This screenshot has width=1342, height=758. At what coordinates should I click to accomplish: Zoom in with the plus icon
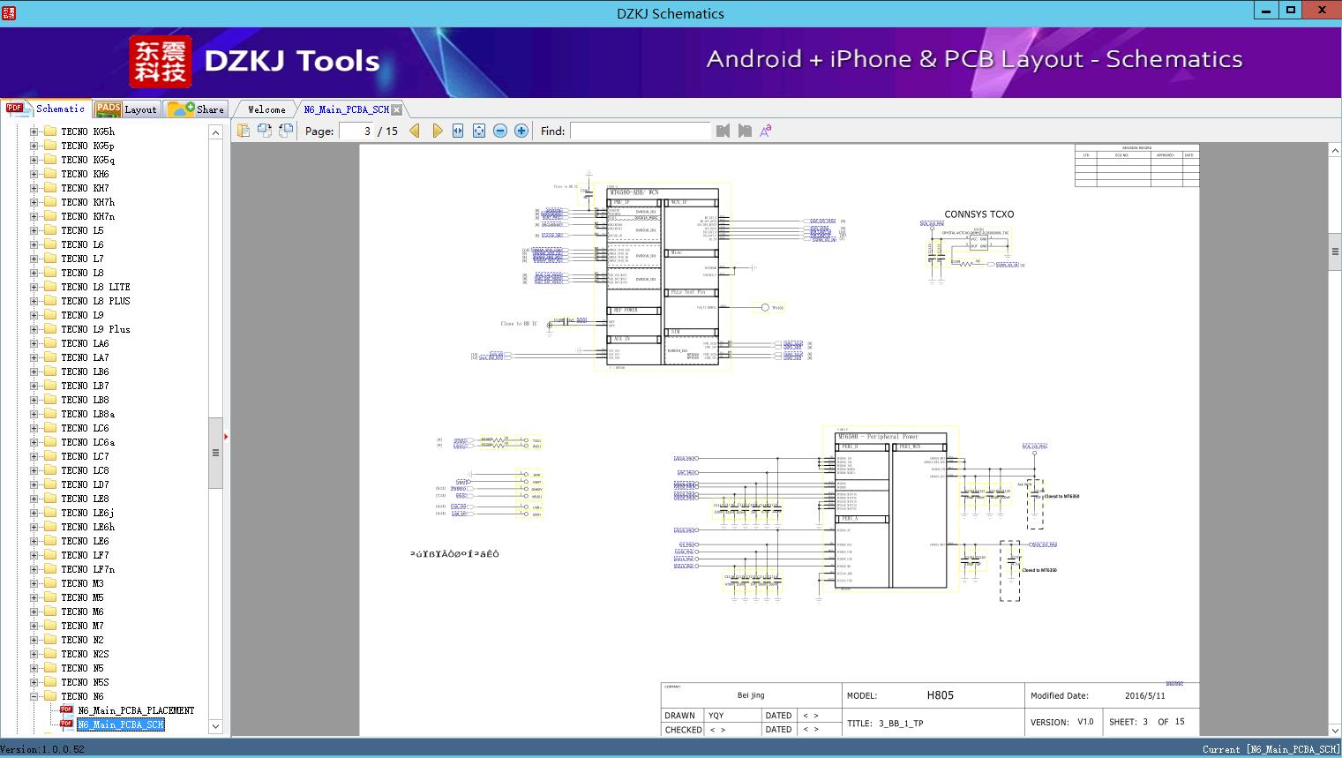521,131
